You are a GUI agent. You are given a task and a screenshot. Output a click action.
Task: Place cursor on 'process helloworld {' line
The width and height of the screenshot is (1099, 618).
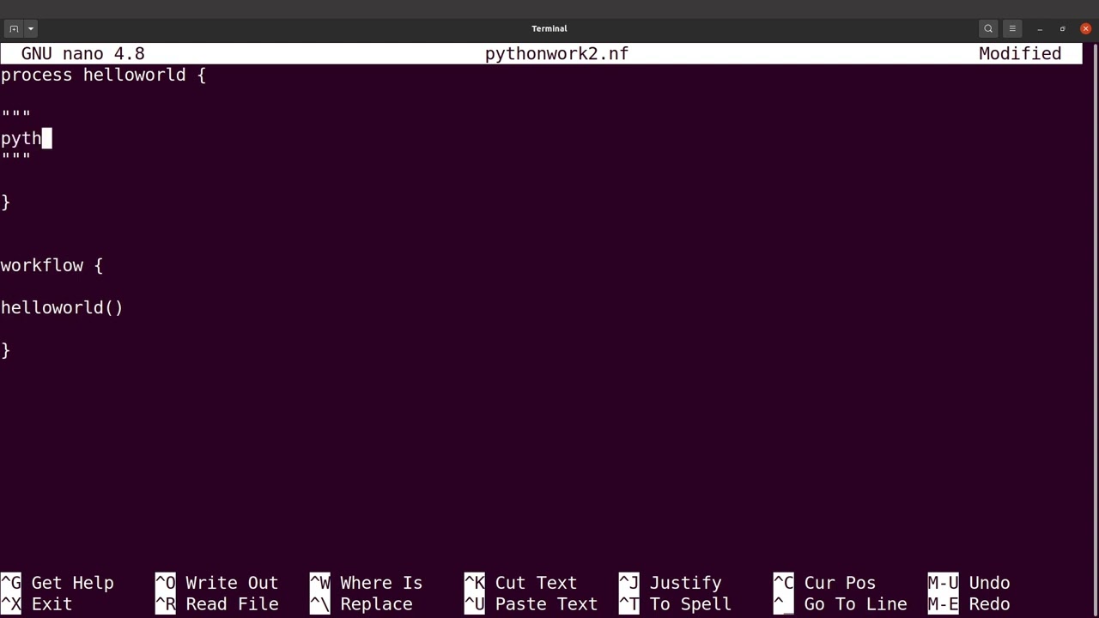(x=103, y=75)
